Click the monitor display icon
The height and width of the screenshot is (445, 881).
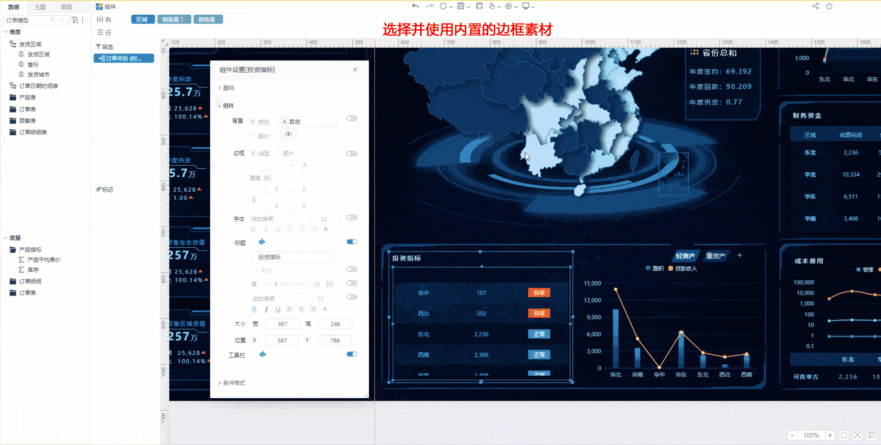[526, 6]
